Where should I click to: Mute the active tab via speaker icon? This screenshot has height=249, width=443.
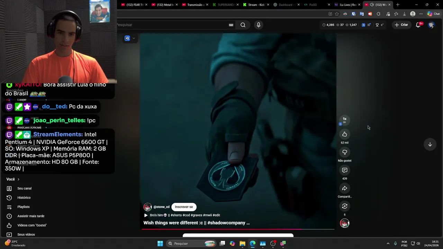pyautogui.click(x=372, y=5)
